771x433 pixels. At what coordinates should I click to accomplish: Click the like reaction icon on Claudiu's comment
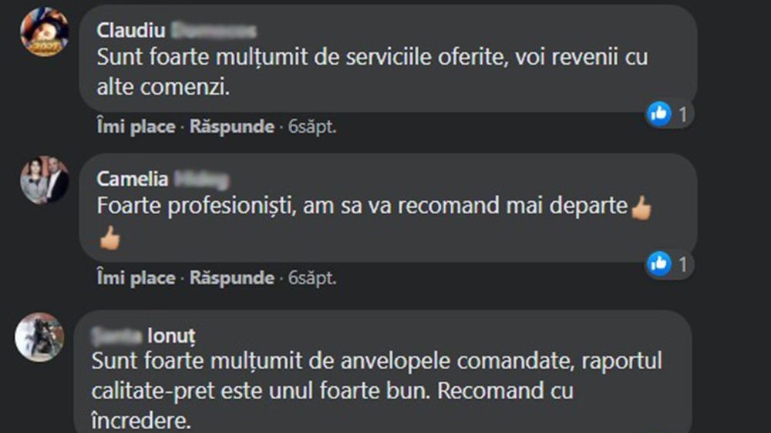tap(659, 114)
